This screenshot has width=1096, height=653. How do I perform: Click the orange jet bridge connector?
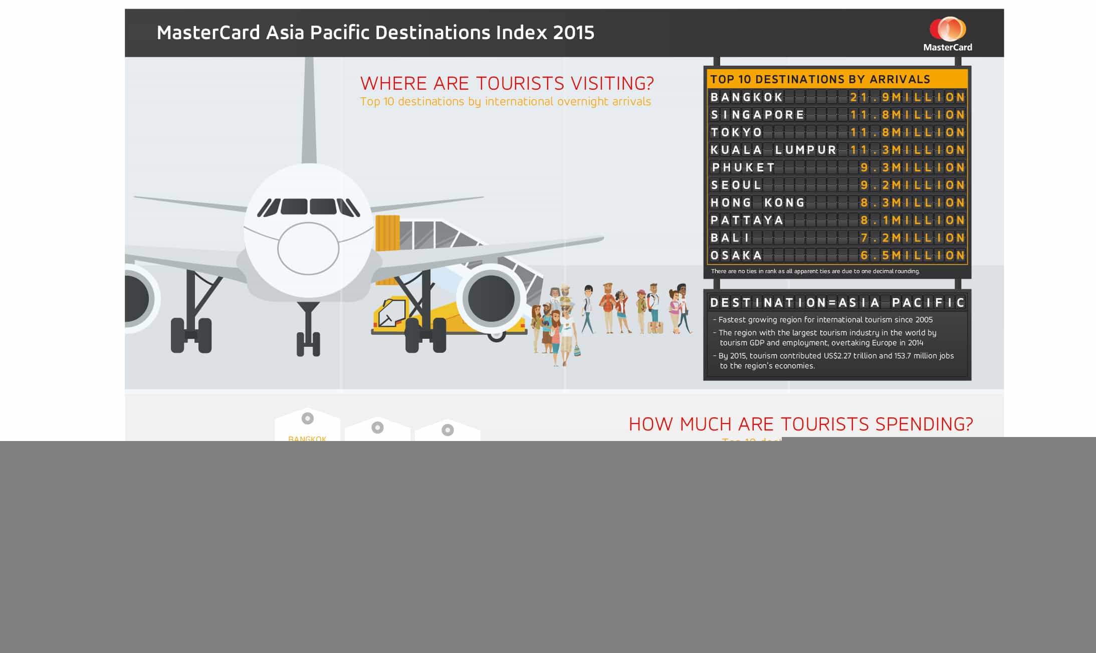pyautogui.click(x=387, y=233)
